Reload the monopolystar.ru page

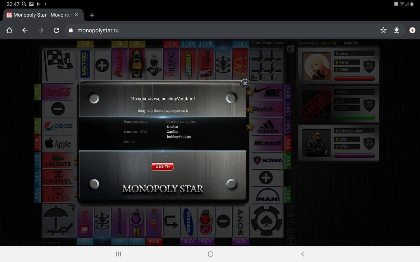coord(56,30)
